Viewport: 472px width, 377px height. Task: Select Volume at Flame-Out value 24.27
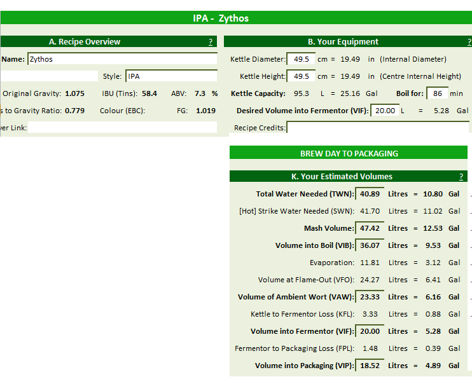370,280
